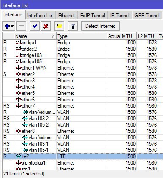The width and height of the screenshot is (163, 178).
Task: Click the yellow Comment note button
Action: 59,26
